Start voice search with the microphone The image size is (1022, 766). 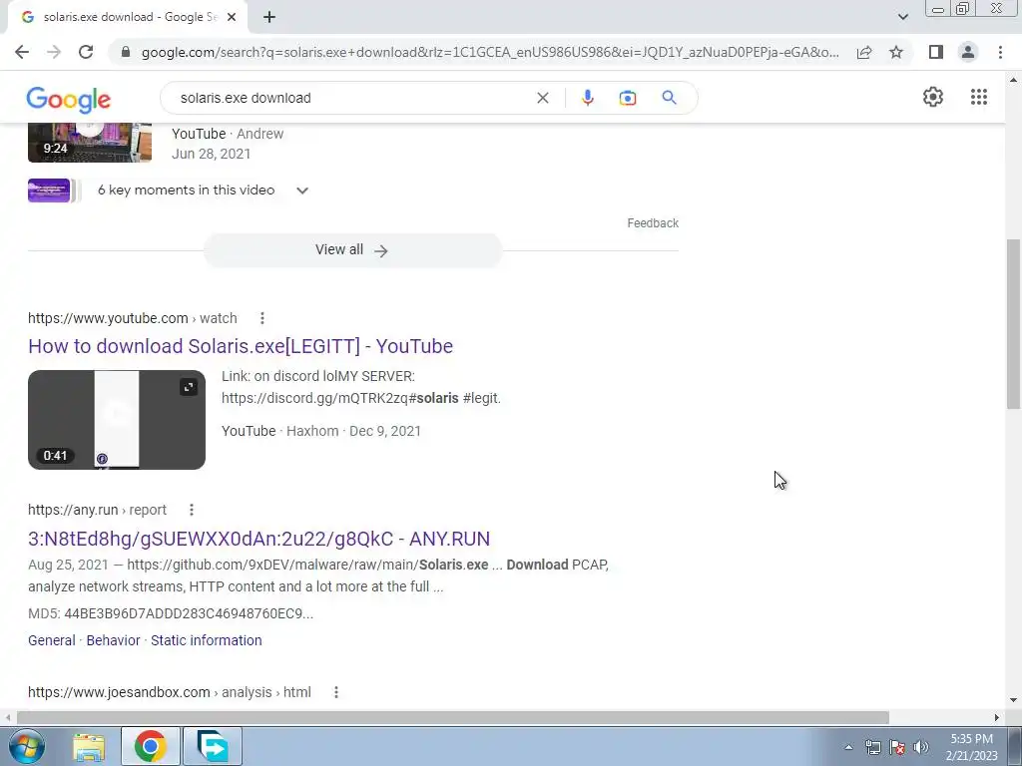587,98
